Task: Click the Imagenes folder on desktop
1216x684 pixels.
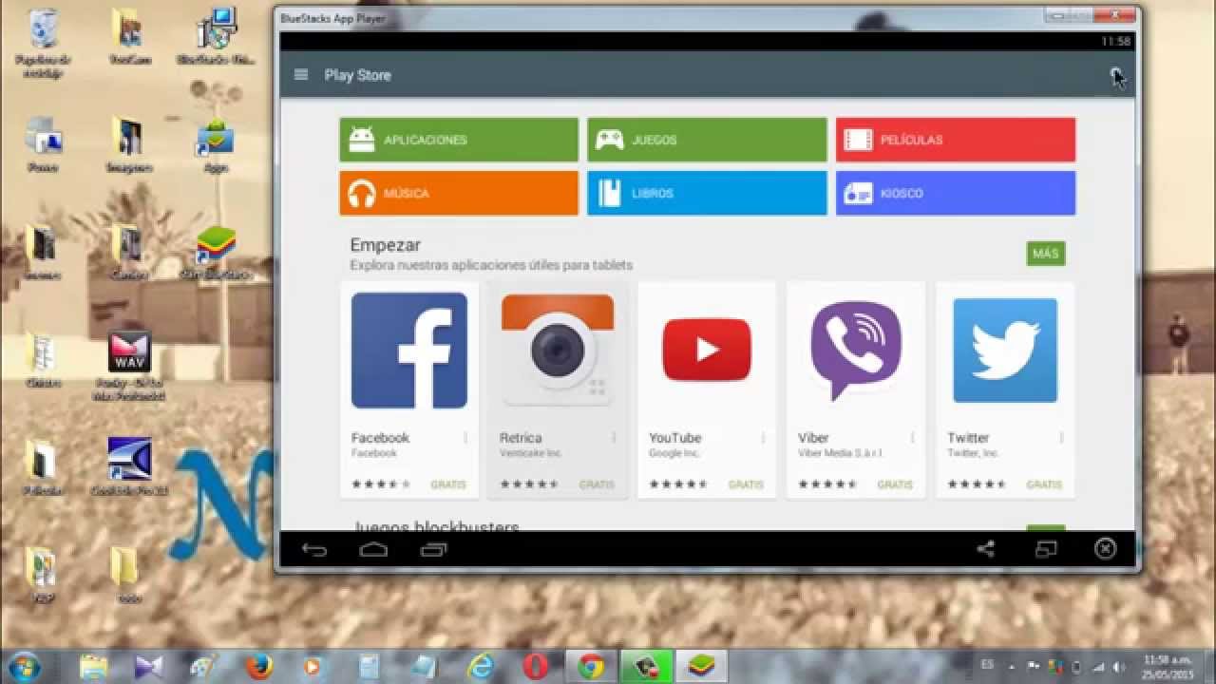Action: 129,146
